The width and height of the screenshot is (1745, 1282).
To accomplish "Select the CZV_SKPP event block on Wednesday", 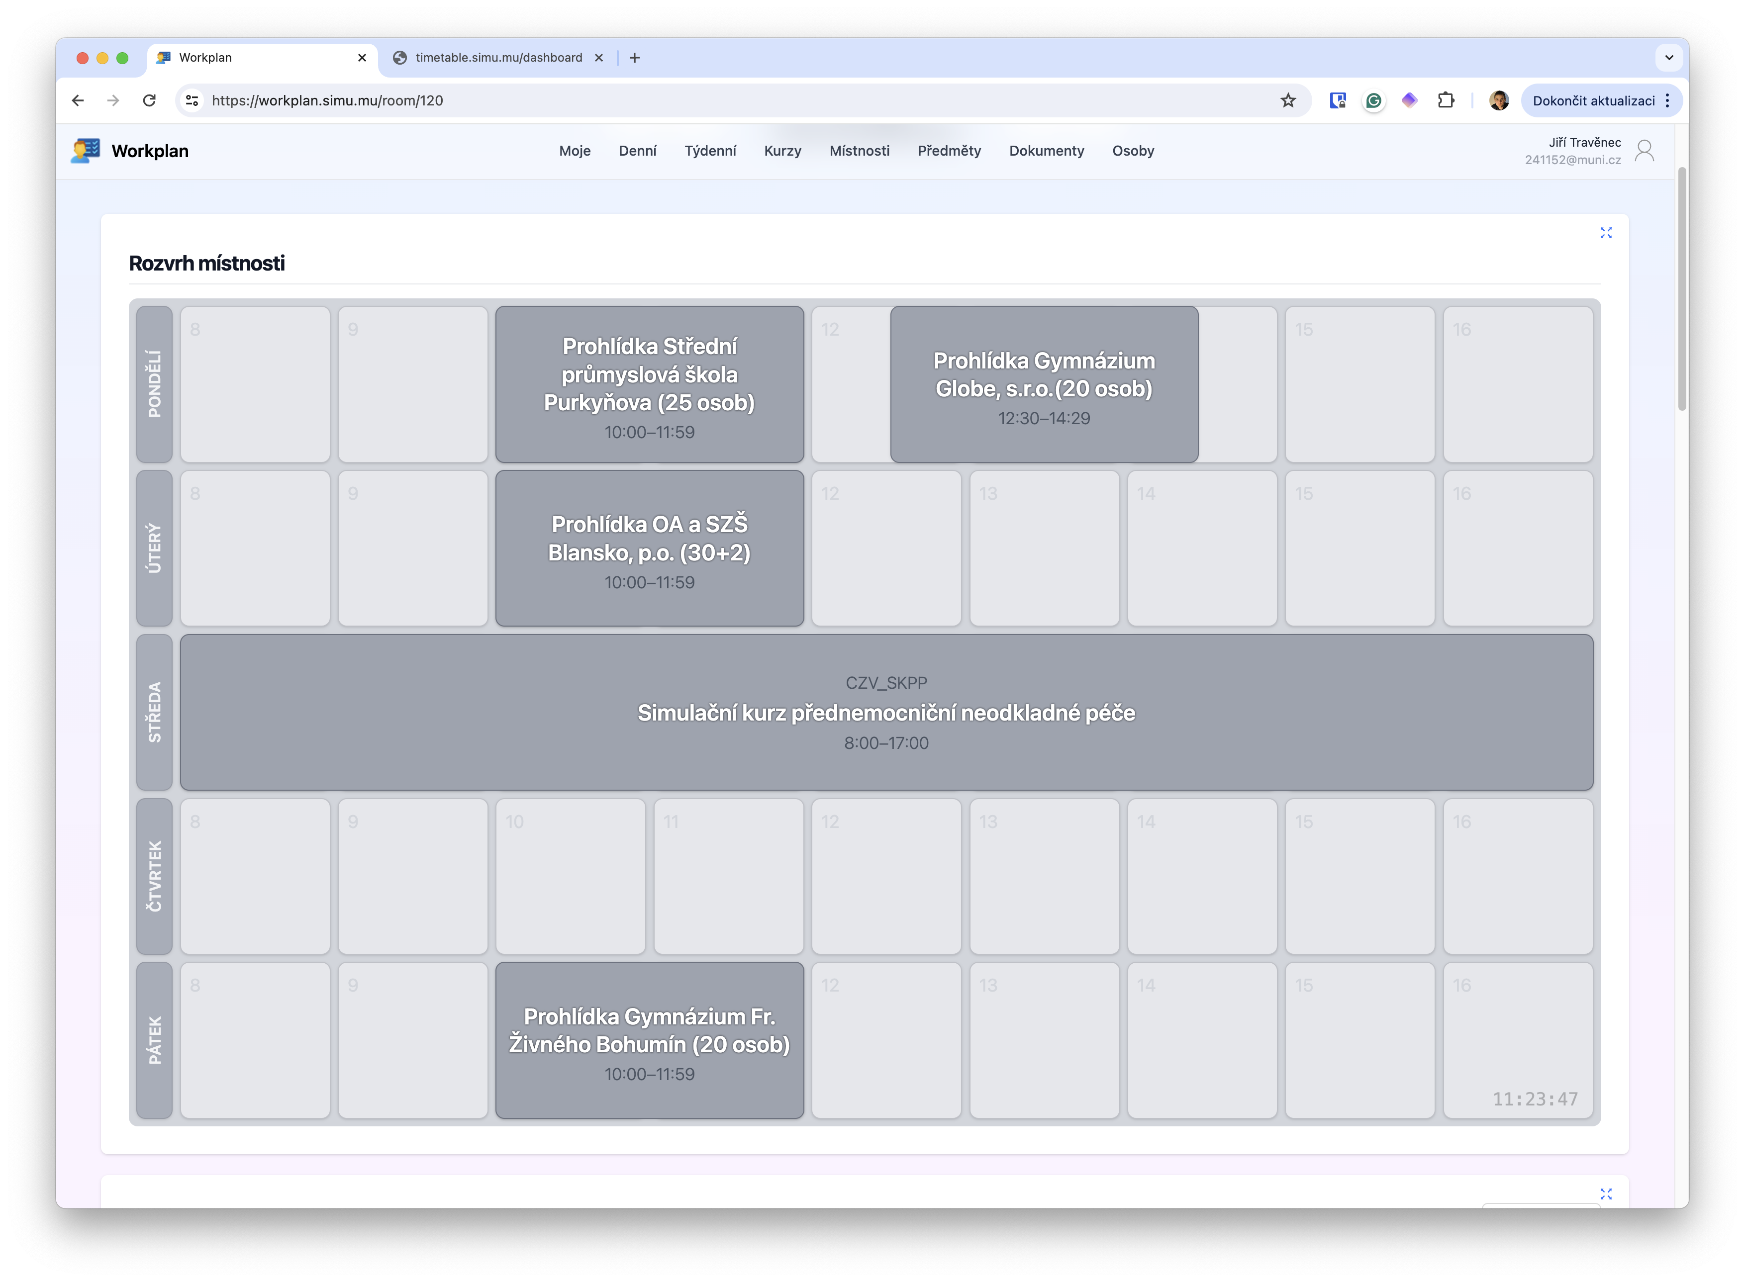I will (x=885, y=712).
